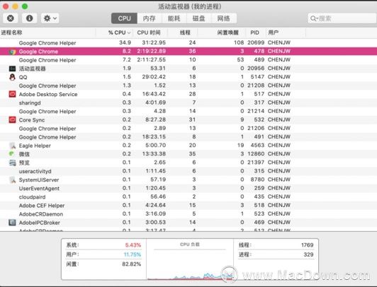Screen dimensions: 377x287
Task: Select the sharingd process row
Action: point(188,102)
